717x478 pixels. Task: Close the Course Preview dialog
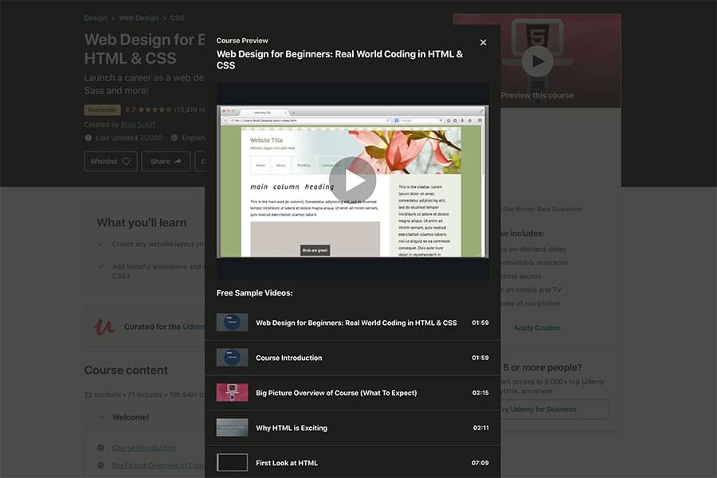click(483, 42)
